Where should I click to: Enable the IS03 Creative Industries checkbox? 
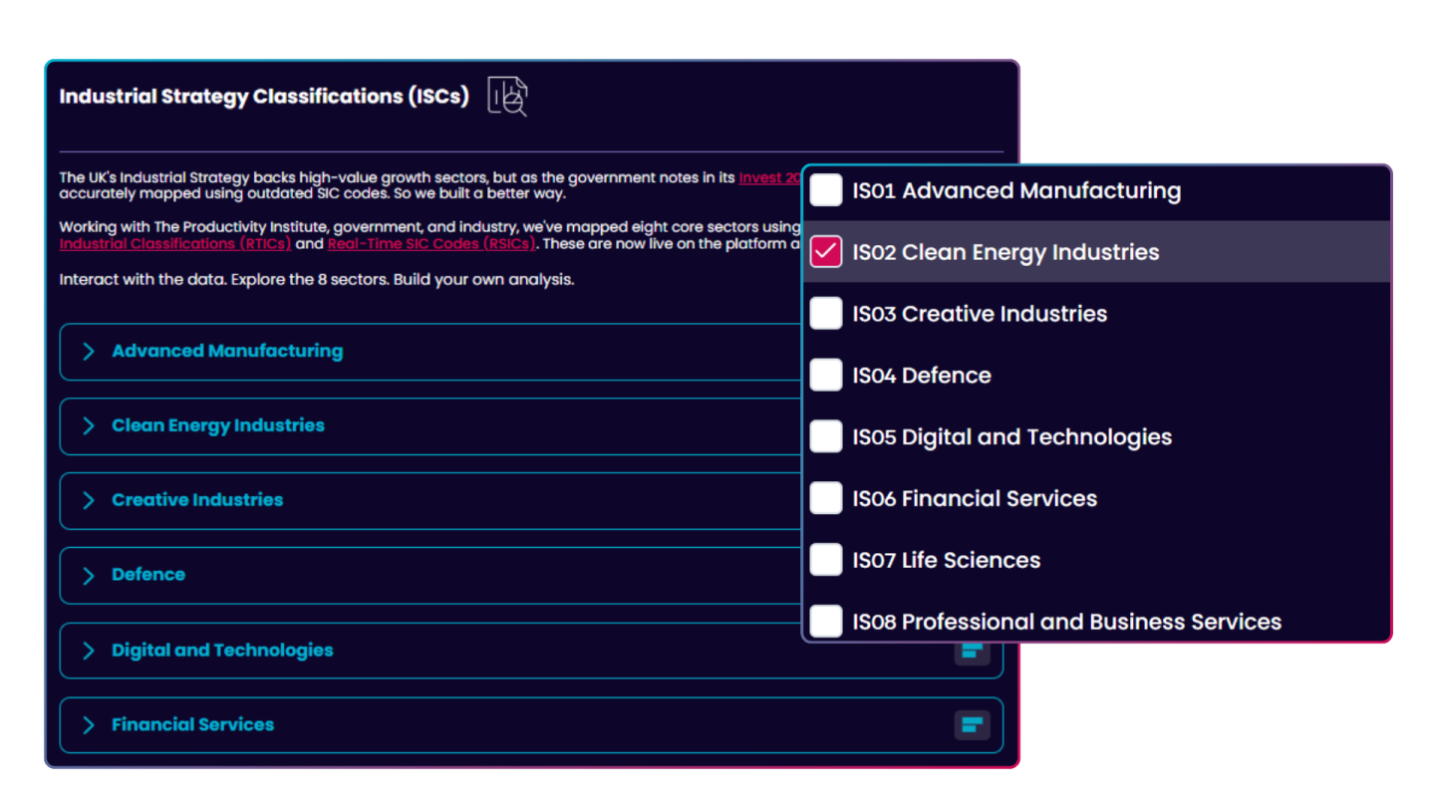coord(825,313)
